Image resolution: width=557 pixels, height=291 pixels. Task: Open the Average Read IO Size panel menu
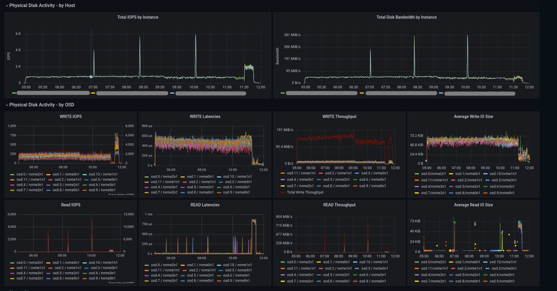[x=473, y=205]
